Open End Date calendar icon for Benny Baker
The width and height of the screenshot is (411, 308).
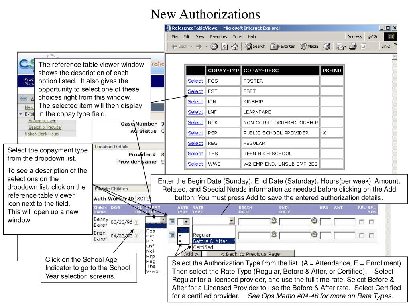(315, 221)
